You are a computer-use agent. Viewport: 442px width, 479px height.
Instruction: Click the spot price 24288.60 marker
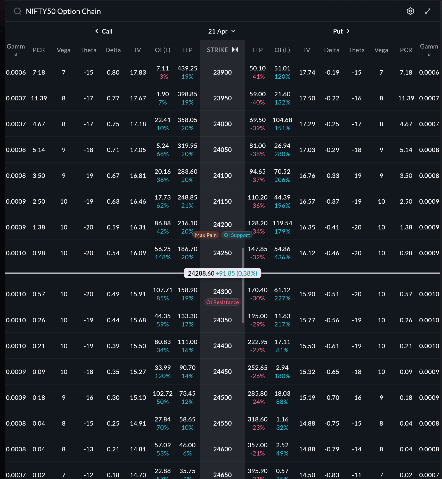pyautogui.click(x=222, y=273)
